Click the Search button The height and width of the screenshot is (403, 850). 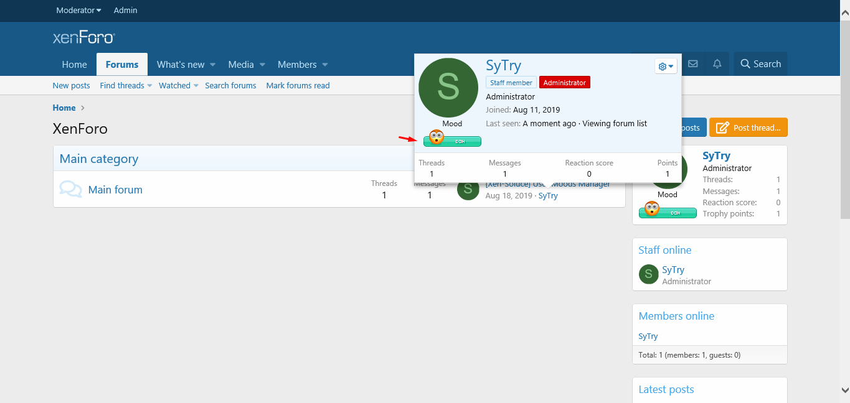[x=760, y=64]
